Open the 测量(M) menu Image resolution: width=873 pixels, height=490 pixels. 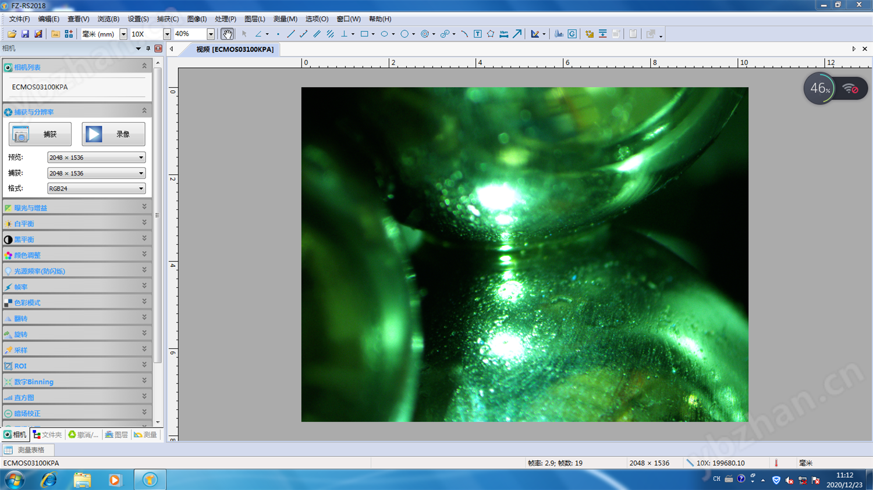[x=285, y=19]
